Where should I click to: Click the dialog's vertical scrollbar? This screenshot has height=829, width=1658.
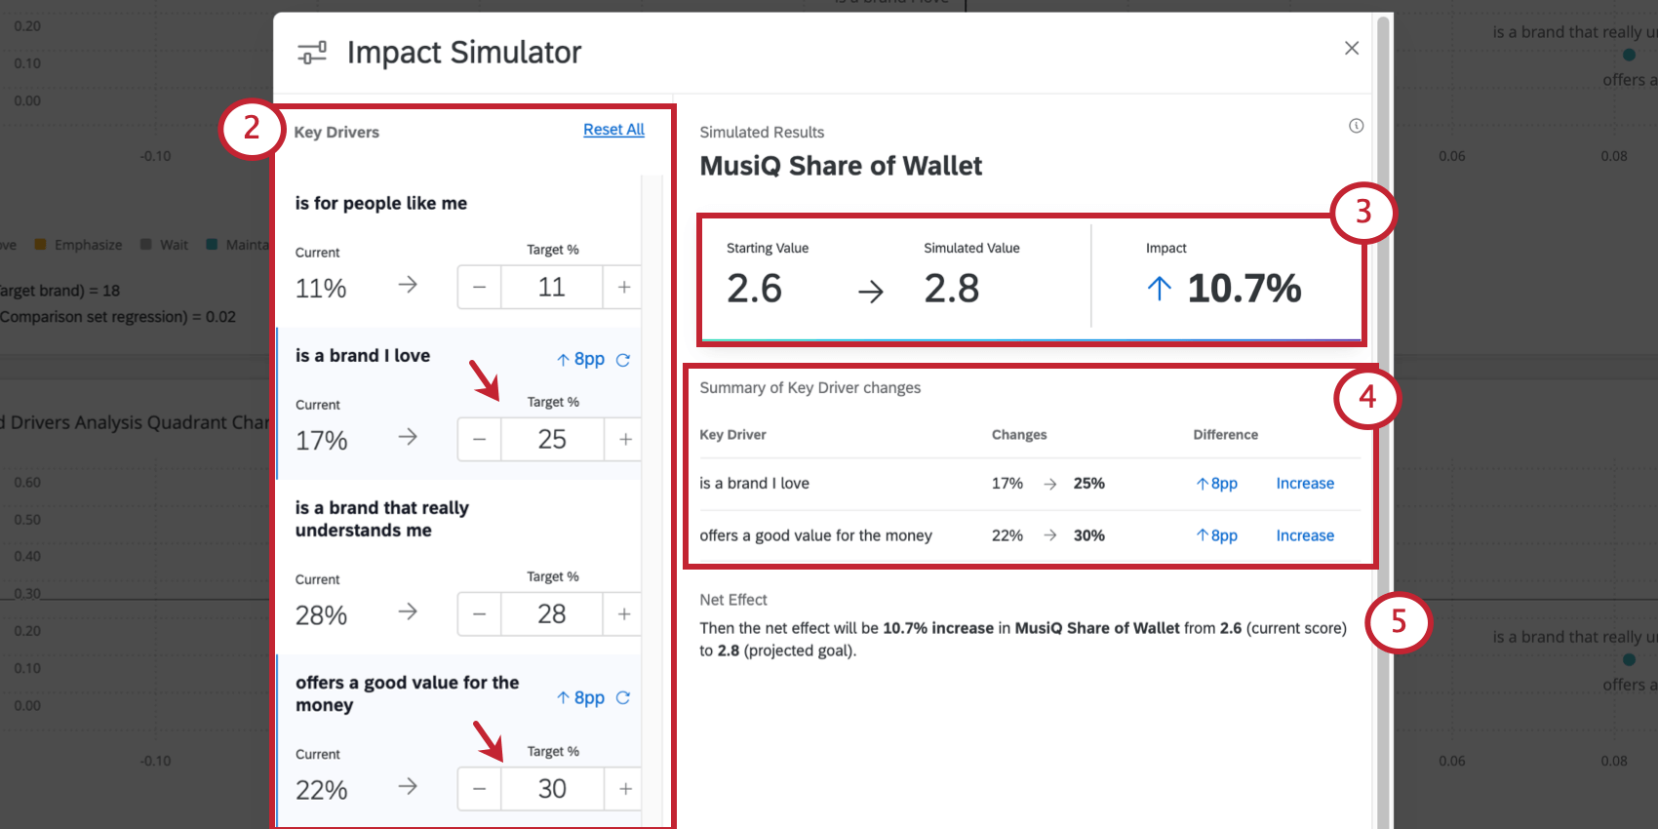coord(1382,419)
